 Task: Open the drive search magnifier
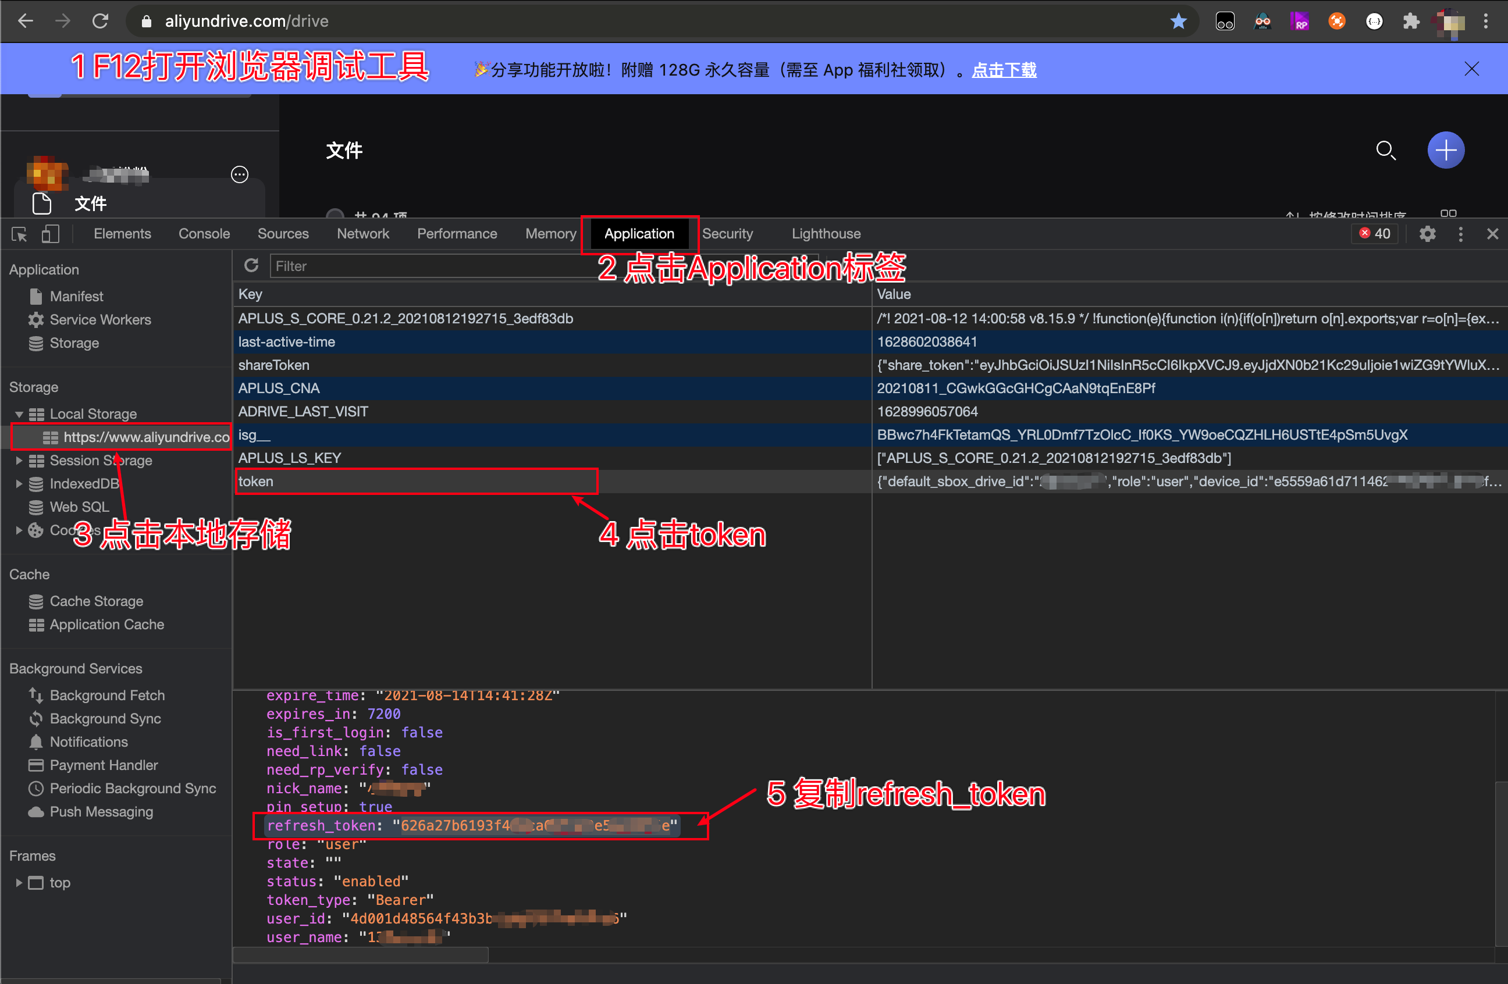1385,150
